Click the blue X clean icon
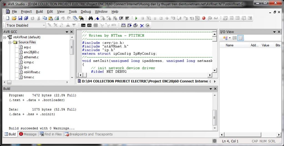The width and height of the screenshot is (284, 146). (x=142, y=25)
